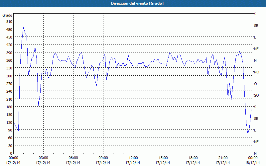
Task: Pick the 390 degree axis label
Action: click(10, 53)
